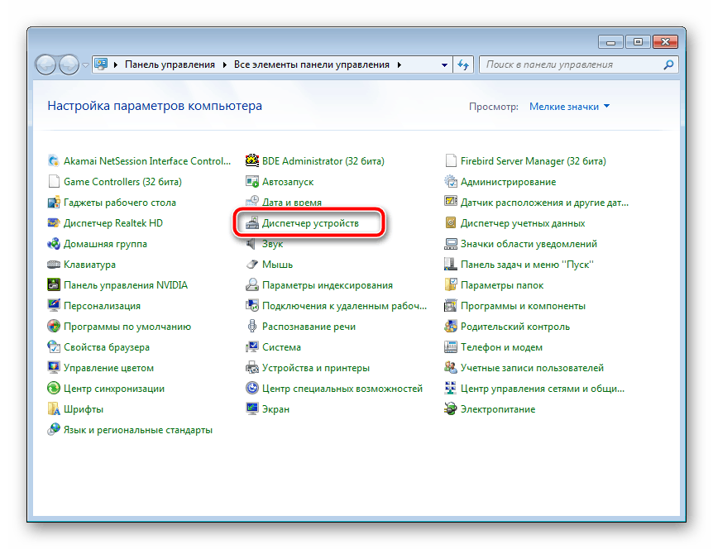The image size is (713, 549).
Task: Click the Мышь mouse icon
Action: pyautogui.click(x=252, y=265)
